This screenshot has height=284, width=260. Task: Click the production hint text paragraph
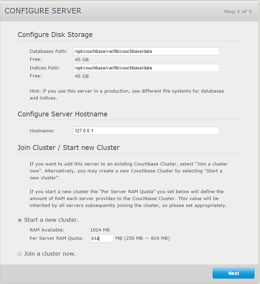click(x=127, y=94)
